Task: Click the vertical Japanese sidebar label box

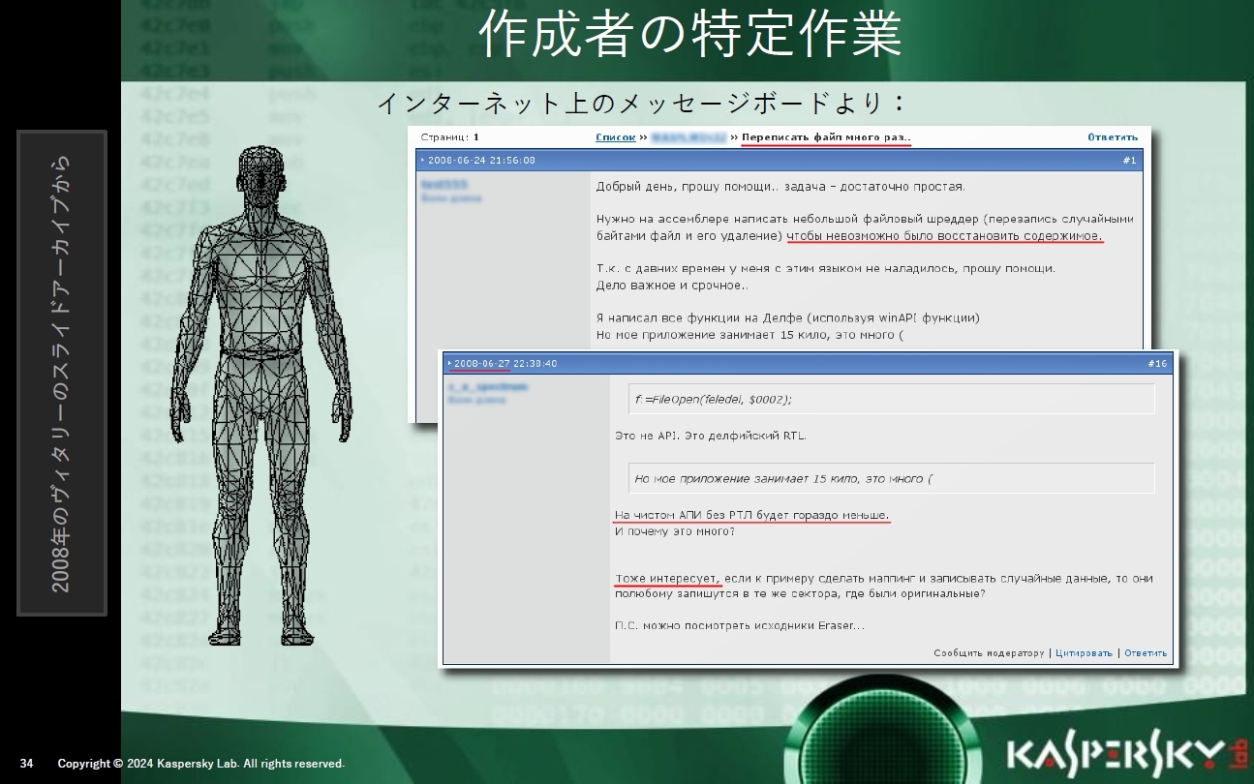Action: pos(62,373)
